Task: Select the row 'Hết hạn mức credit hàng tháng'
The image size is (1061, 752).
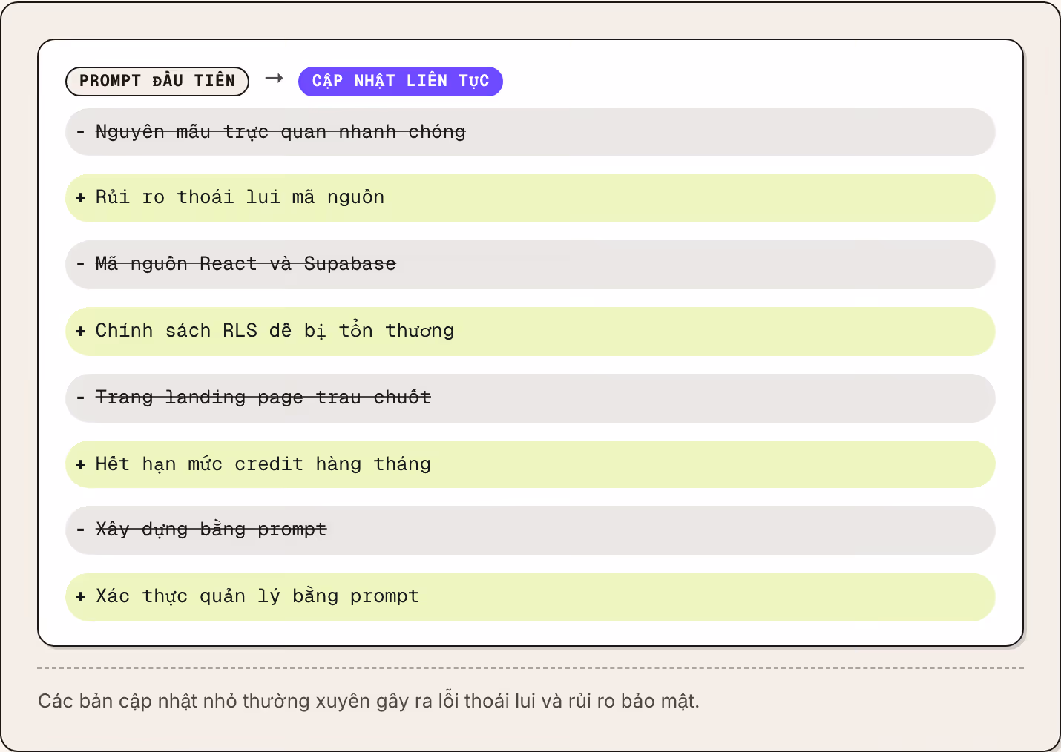Action: coord(530,464)
